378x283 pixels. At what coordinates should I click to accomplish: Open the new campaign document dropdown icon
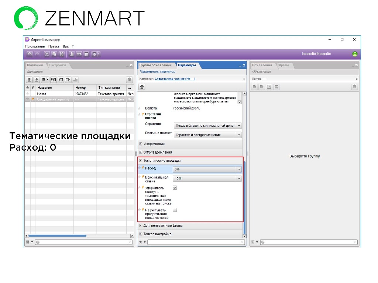click(x=45, y=80)
